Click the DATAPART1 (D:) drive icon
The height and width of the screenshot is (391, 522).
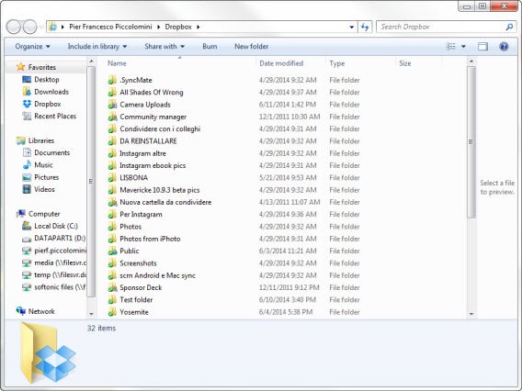tap(27, 239)
